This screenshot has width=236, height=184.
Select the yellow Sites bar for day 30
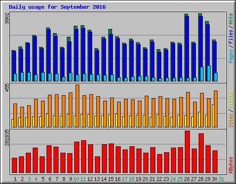coord(213,116)
